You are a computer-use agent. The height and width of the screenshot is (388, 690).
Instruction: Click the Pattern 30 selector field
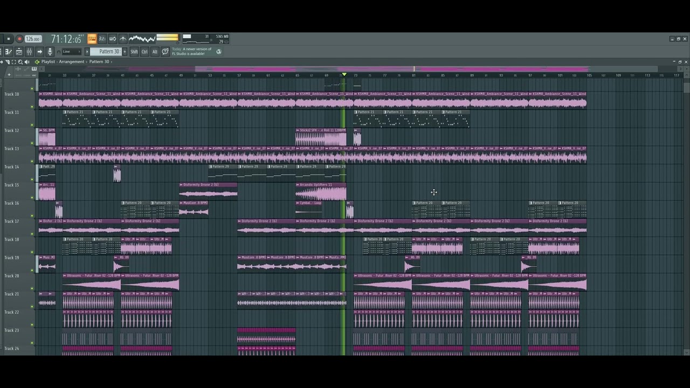(106, 52)
